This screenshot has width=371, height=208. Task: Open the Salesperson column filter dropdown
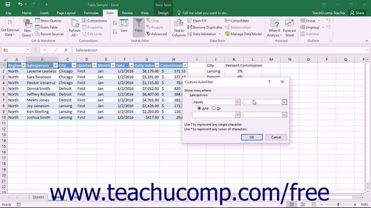tap(55, 65)
